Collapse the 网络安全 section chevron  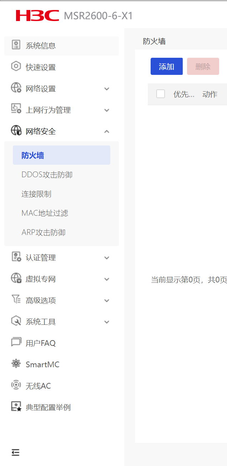click(x=107, y=132)
